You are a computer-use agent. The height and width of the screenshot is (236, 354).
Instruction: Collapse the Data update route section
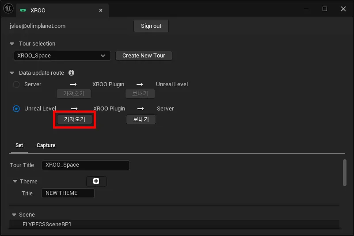(x=12, y=73)
